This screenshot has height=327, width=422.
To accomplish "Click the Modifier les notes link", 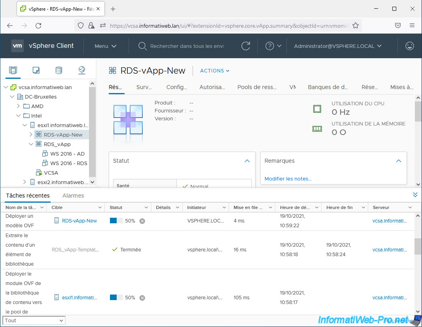I will [x=288, y=179].
